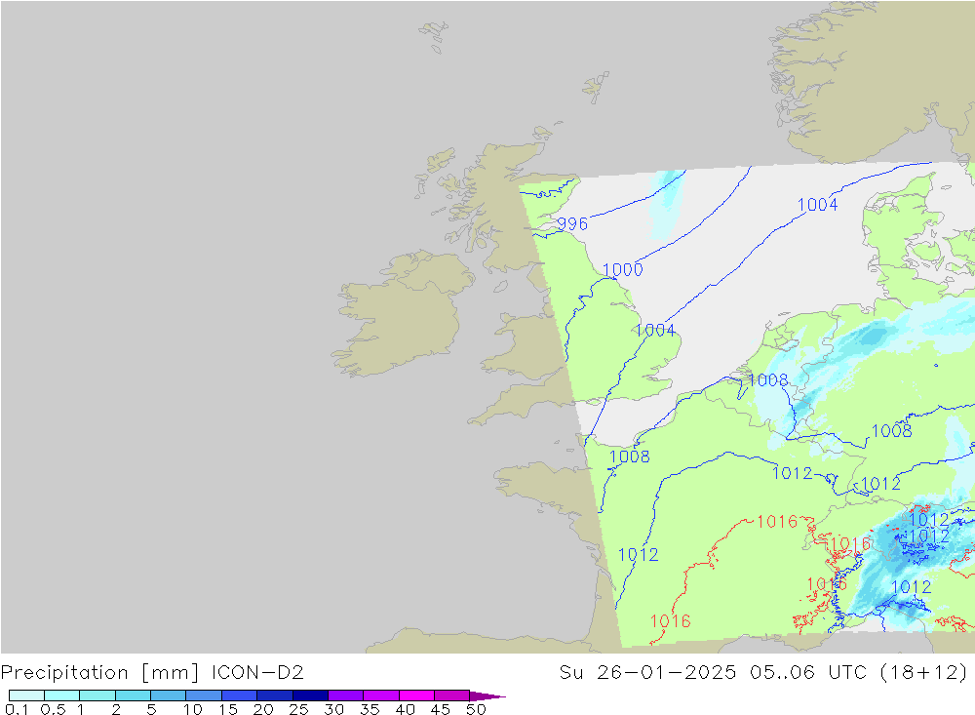The height and width of the screenshot is (715, 975).
Task: Click the legend tick label '0.5'
Action: (53, 709)
